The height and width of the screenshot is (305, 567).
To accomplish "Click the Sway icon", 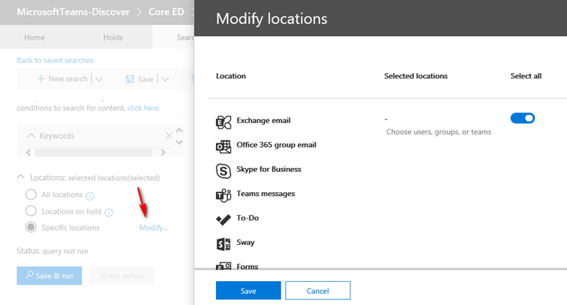I will click(x=223, y=244).
